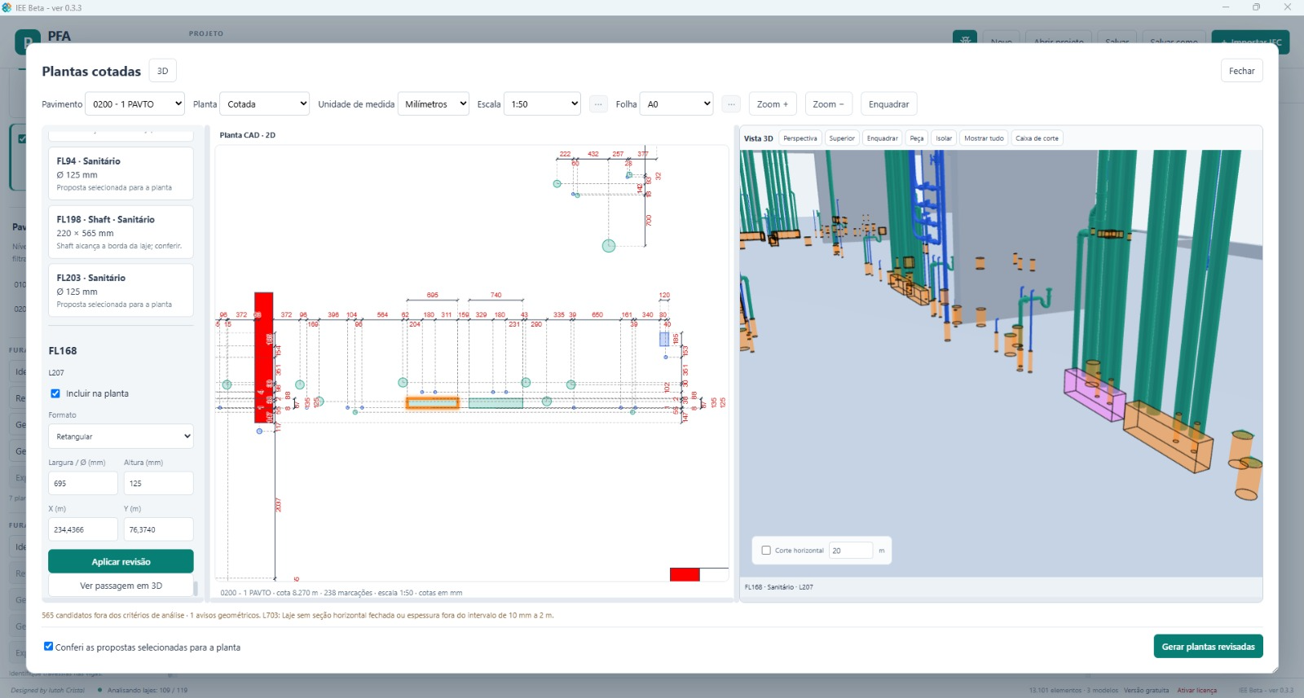Click the Zoom + button

pos(773,104)
